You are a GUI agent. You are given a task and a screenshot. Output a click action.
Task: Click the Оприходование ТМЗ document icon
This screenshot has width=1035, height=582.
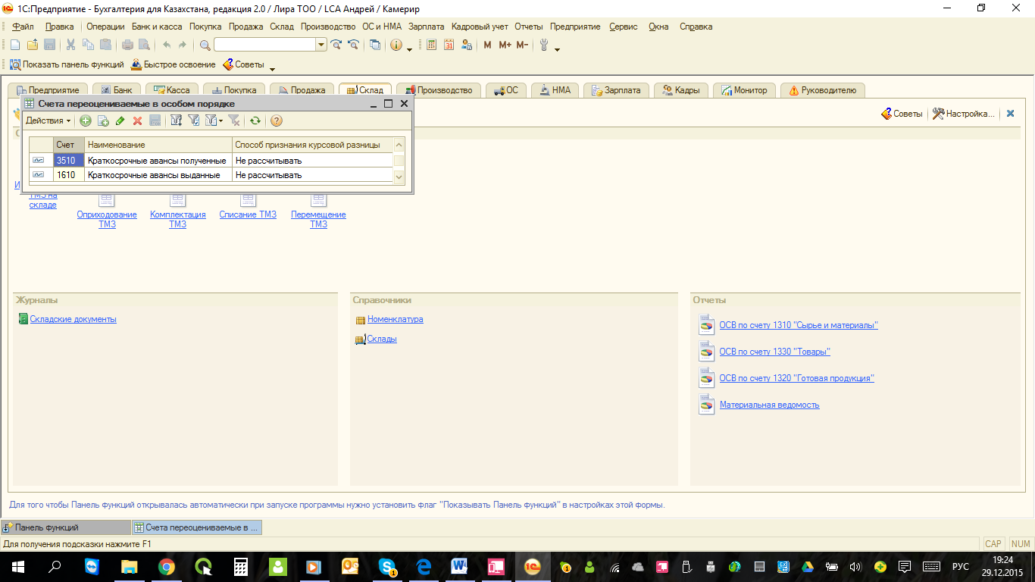click(107, 200)
